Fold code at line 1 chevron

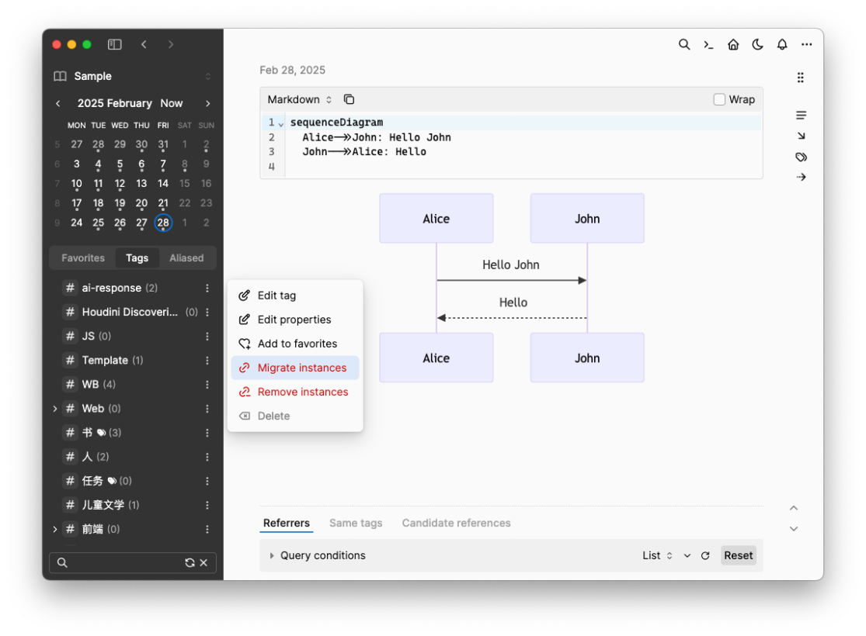click(281, 125)
